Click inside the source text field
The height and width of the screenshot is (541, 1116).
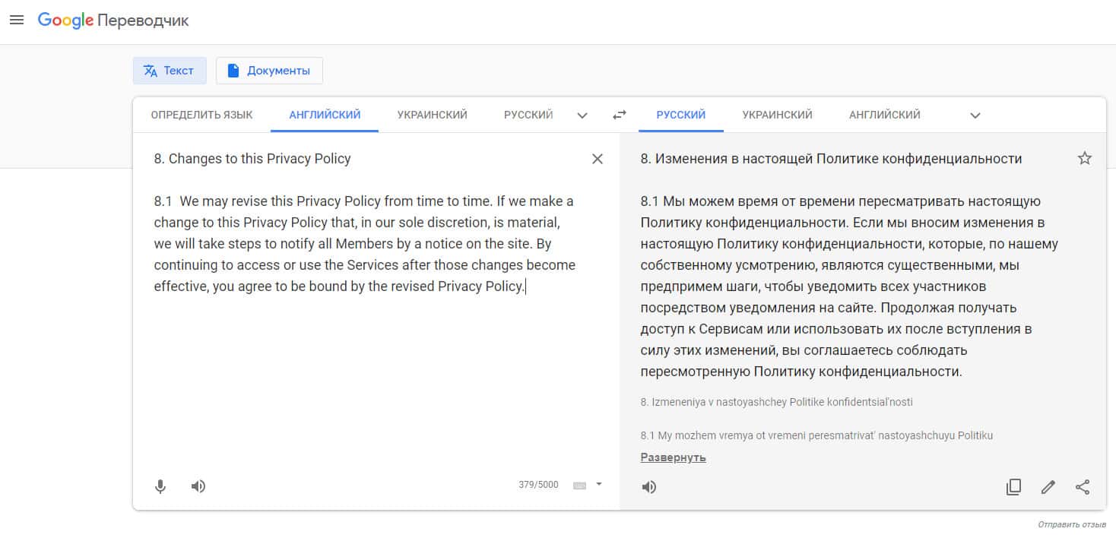pos(365,365)
